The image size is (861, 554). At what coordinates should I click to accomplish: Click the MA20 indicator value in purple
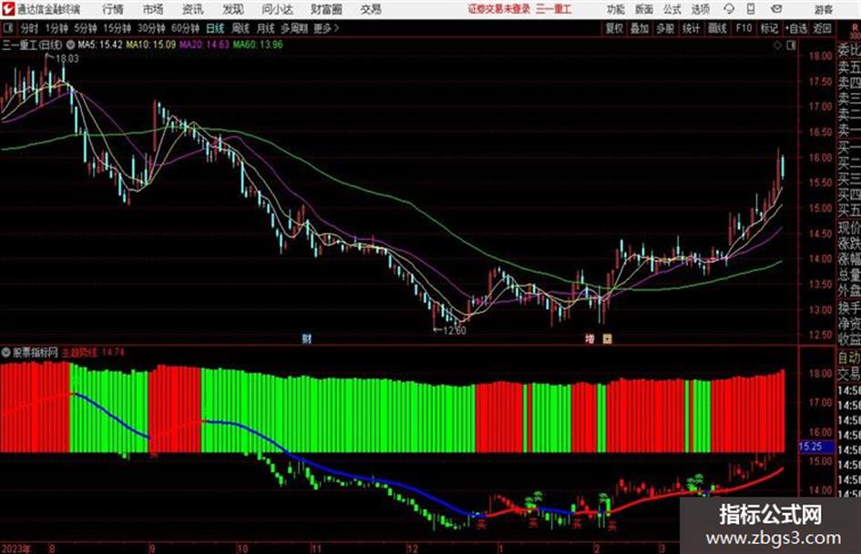tap(204, 45)
